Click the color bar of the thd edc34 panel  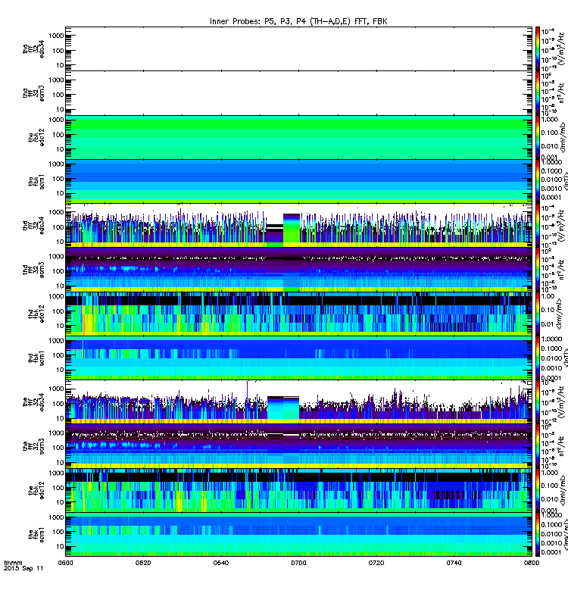point(538,225)
